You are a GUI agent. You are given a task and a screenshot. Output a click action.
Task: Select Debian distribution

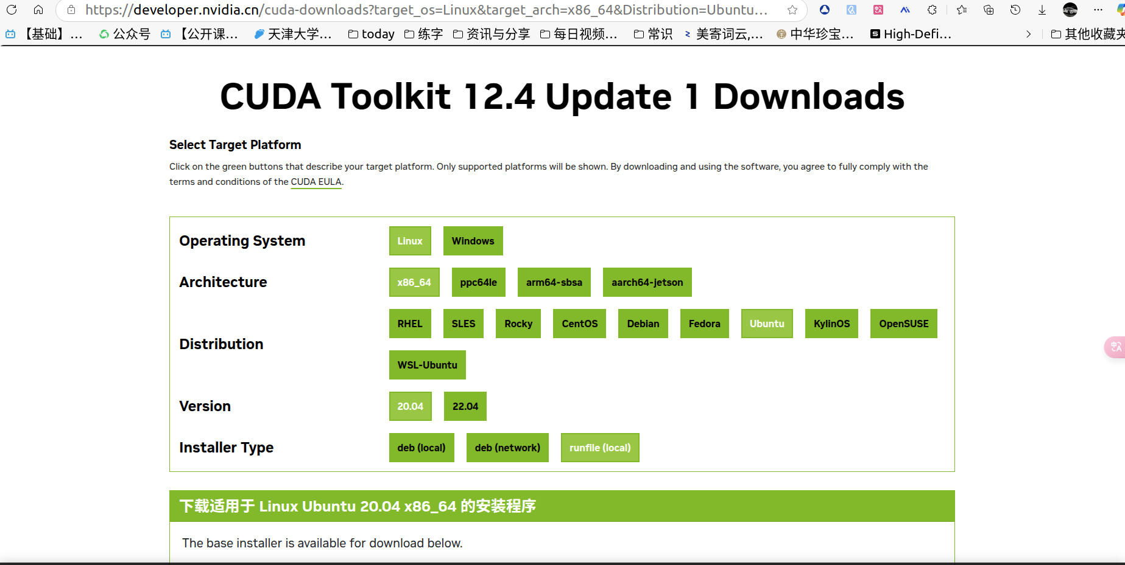(643, 324)
